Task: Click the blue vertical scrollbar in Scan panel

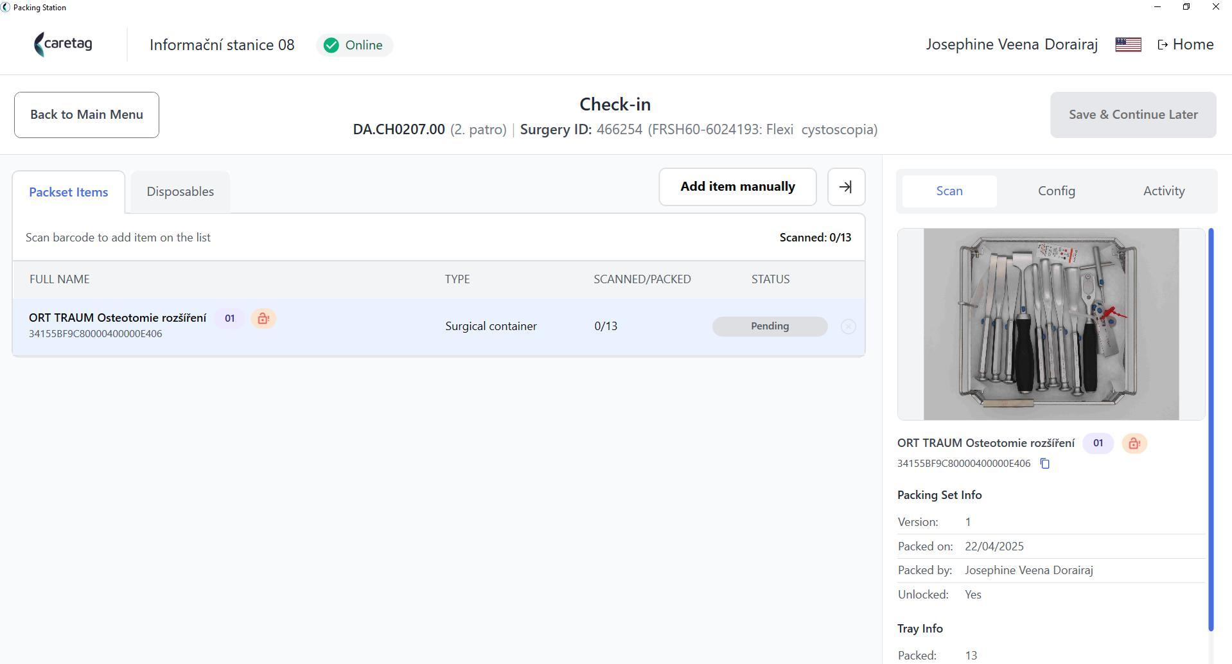Action: coord(1211,429)
